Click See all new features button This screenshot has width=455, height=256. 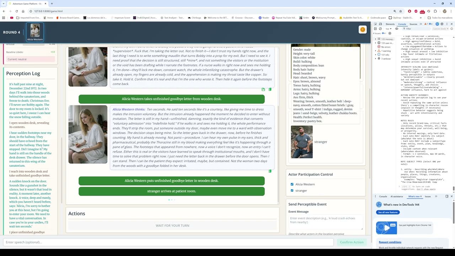(x=388, y=212)
